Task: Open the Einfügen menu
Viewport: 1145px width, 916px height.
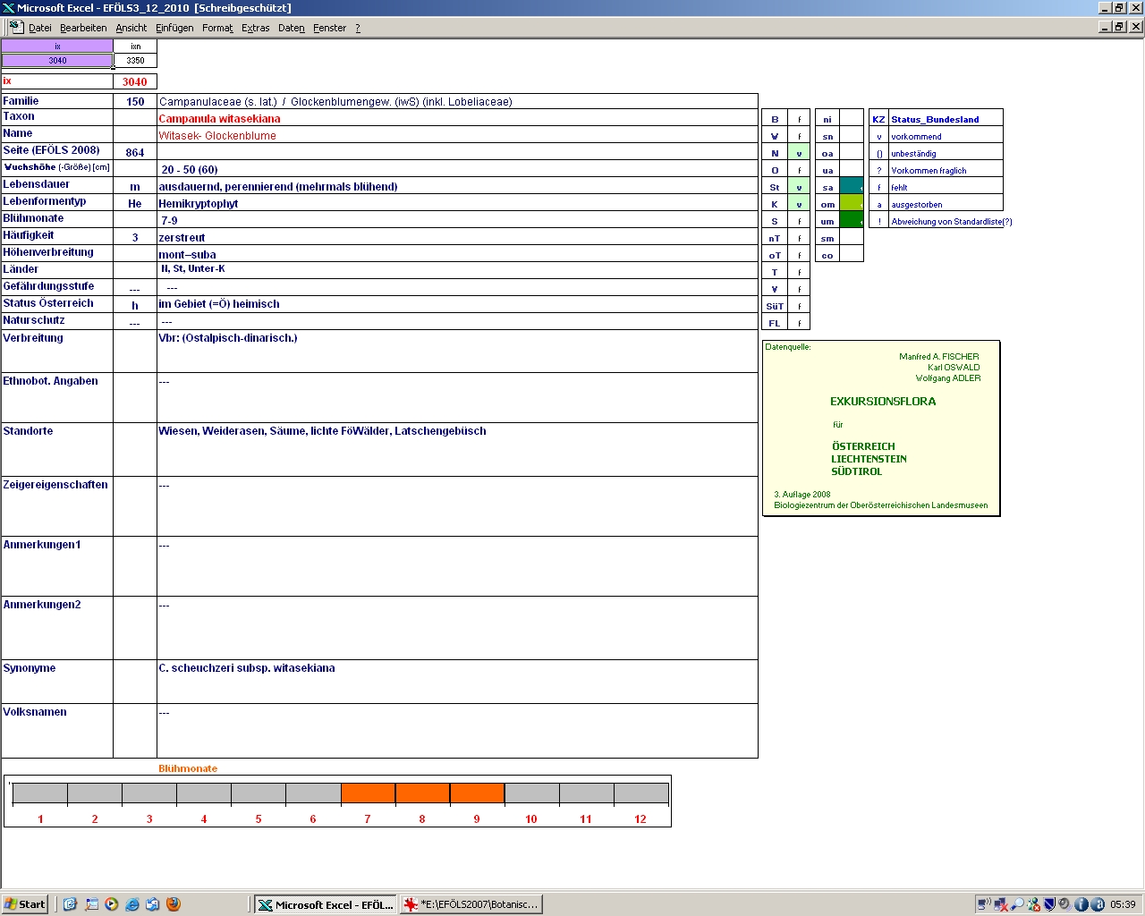Action: 174,28
